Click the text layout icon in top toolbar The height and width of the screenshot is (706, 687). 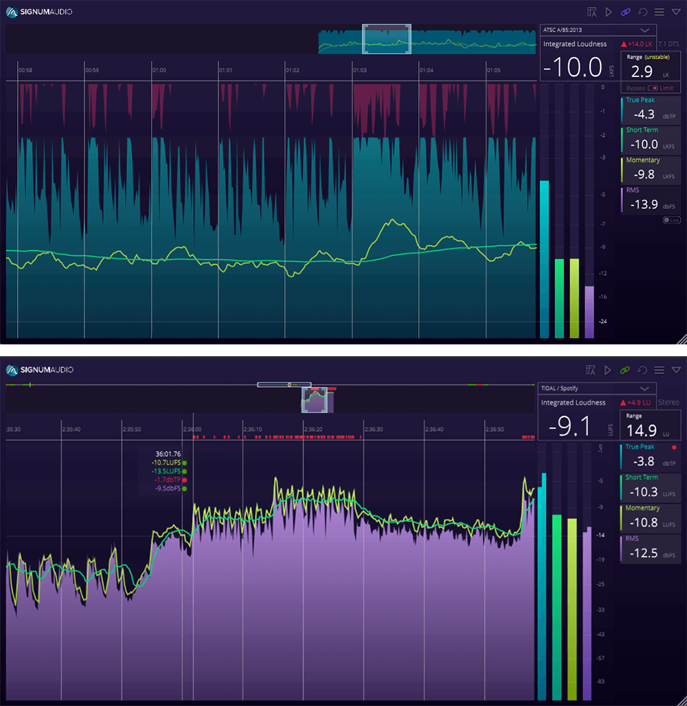592,12
